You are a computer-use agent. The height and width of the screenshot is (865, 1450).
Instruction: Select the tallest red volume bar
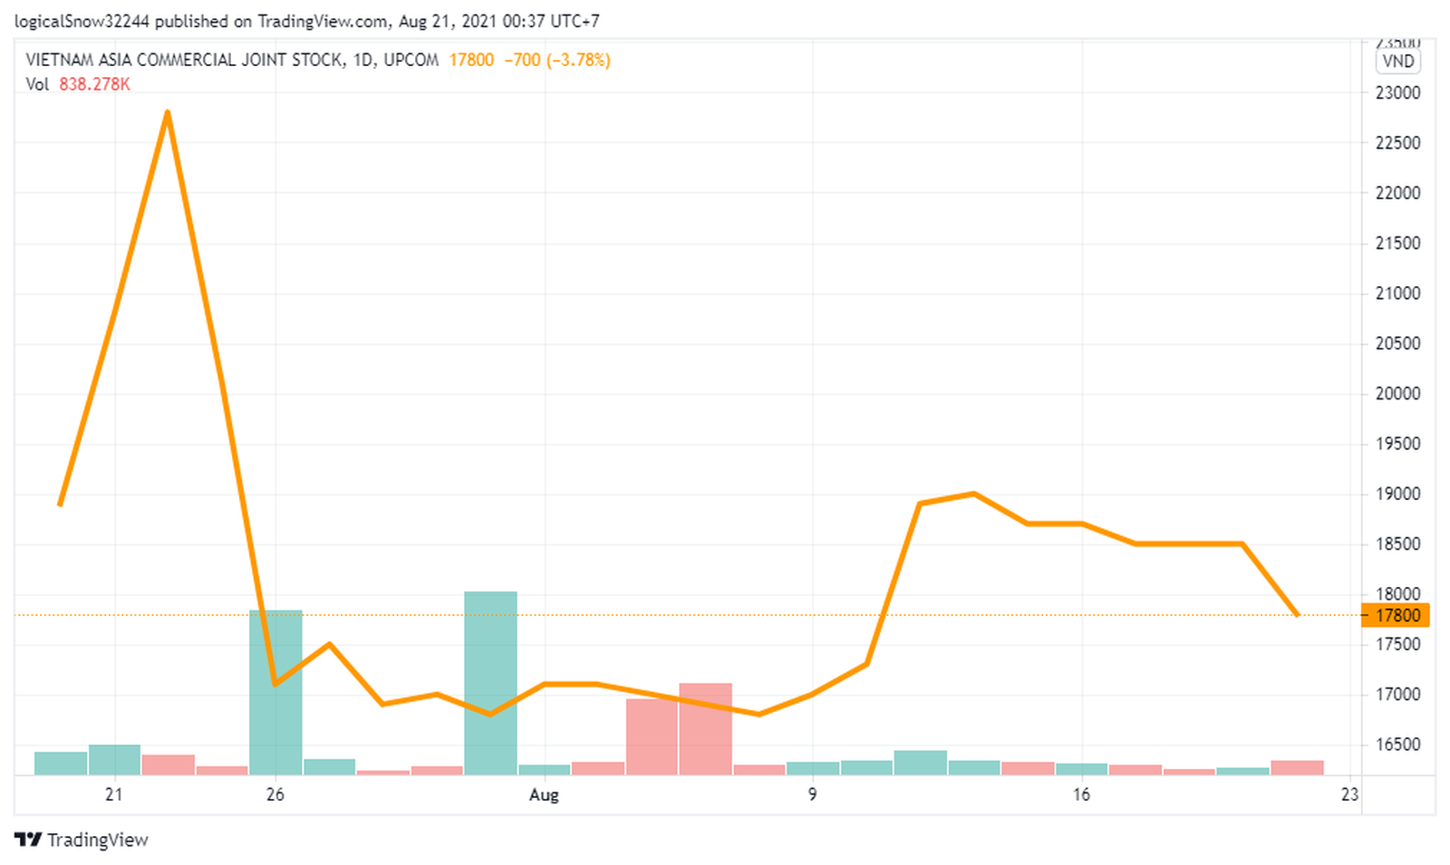pyautogui.click(x=705, y=728)
